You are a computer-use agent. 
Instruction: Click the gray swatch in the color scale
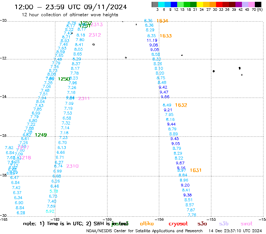(155, 4)
